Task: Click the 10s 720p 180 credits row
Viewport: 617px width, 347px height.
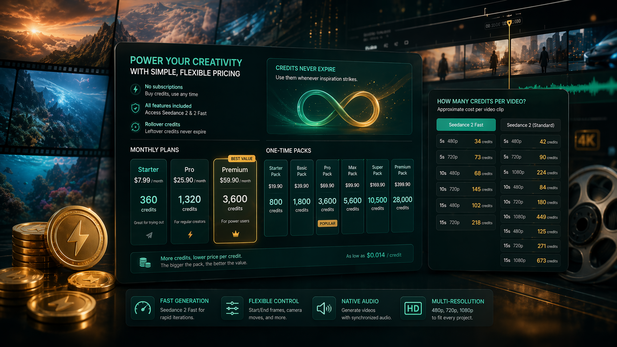Action: [530, 202]
